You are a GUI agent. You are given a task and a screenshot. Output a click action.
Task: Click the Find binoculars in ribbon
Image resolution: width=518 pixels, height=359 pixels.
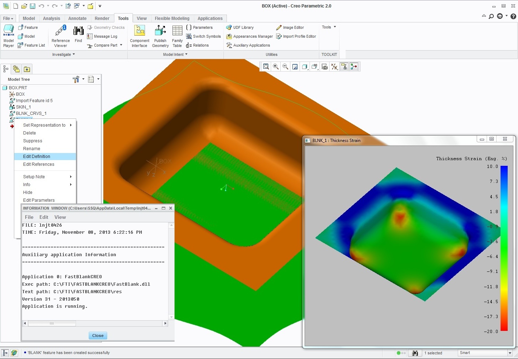pos(78,35)
